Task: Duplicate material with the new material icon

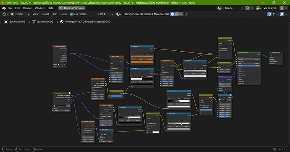Action: tap(177, 14)
